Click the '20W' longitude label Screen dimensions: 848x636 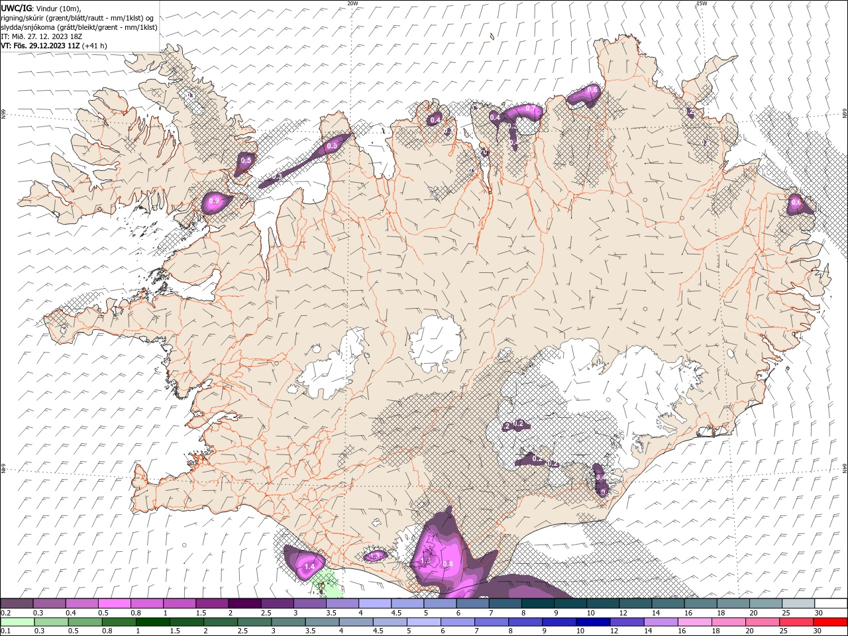tap(352, 3)
